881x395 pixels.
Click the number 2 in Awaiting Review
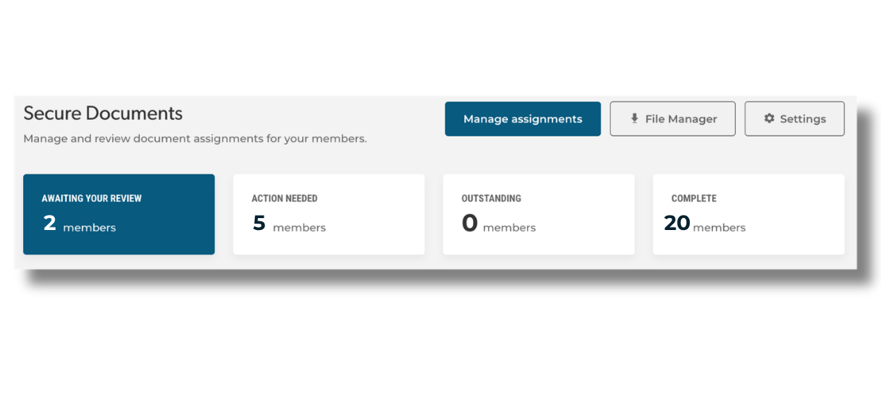point(50,224)
